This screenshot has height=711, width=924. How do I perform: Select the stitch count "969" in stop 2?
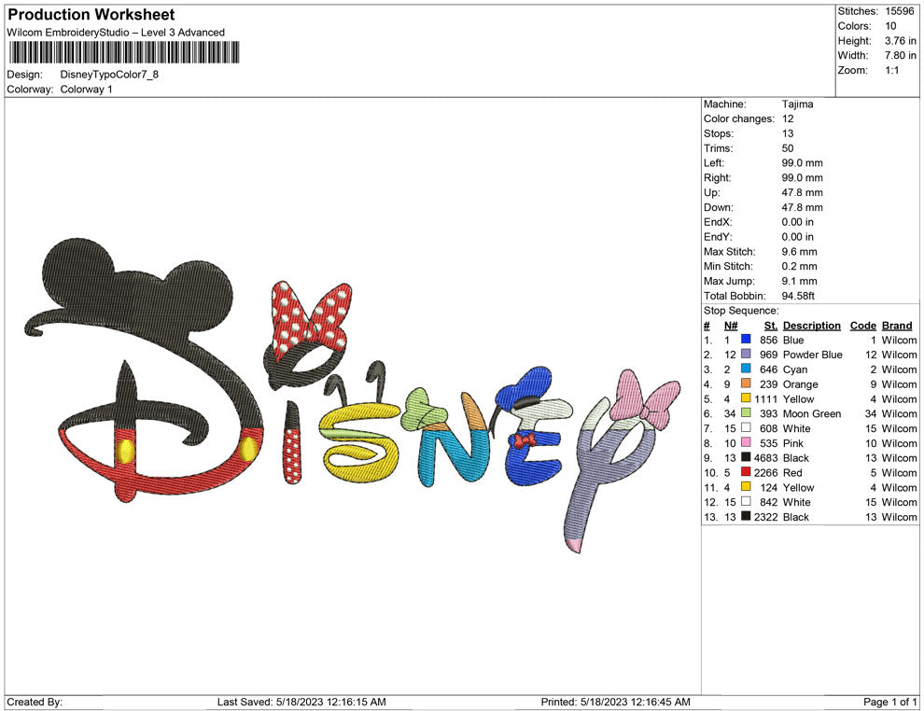(x=768, y=355)
